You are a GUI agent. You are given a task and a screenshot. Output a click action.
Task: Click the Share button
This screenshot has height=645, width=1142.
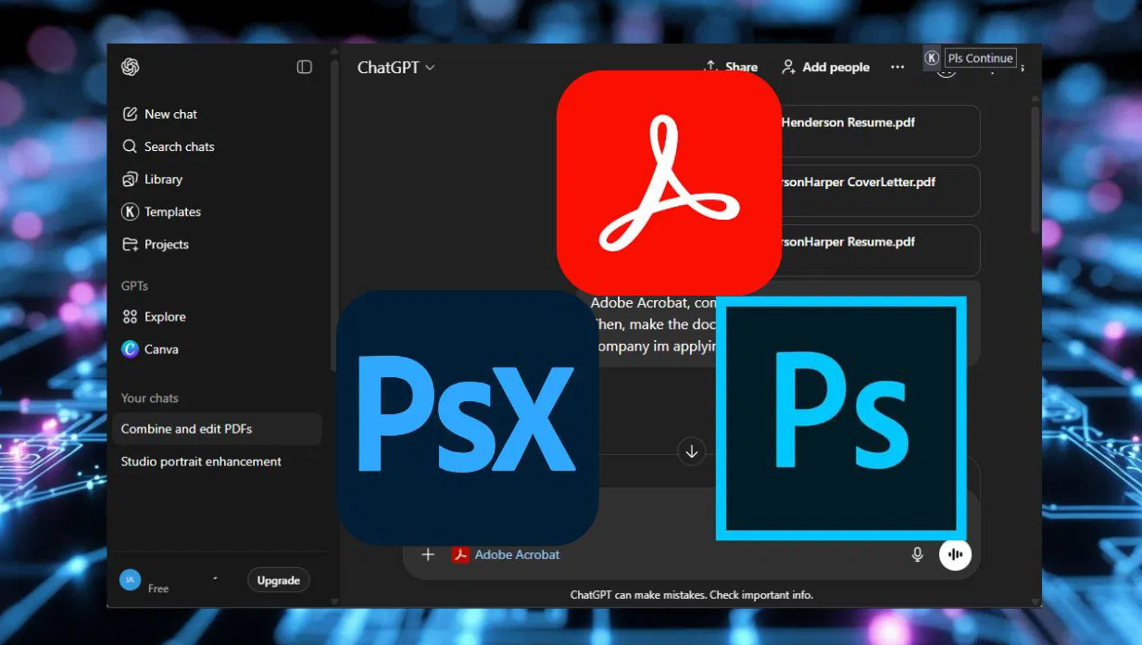(x=732, y=67)
